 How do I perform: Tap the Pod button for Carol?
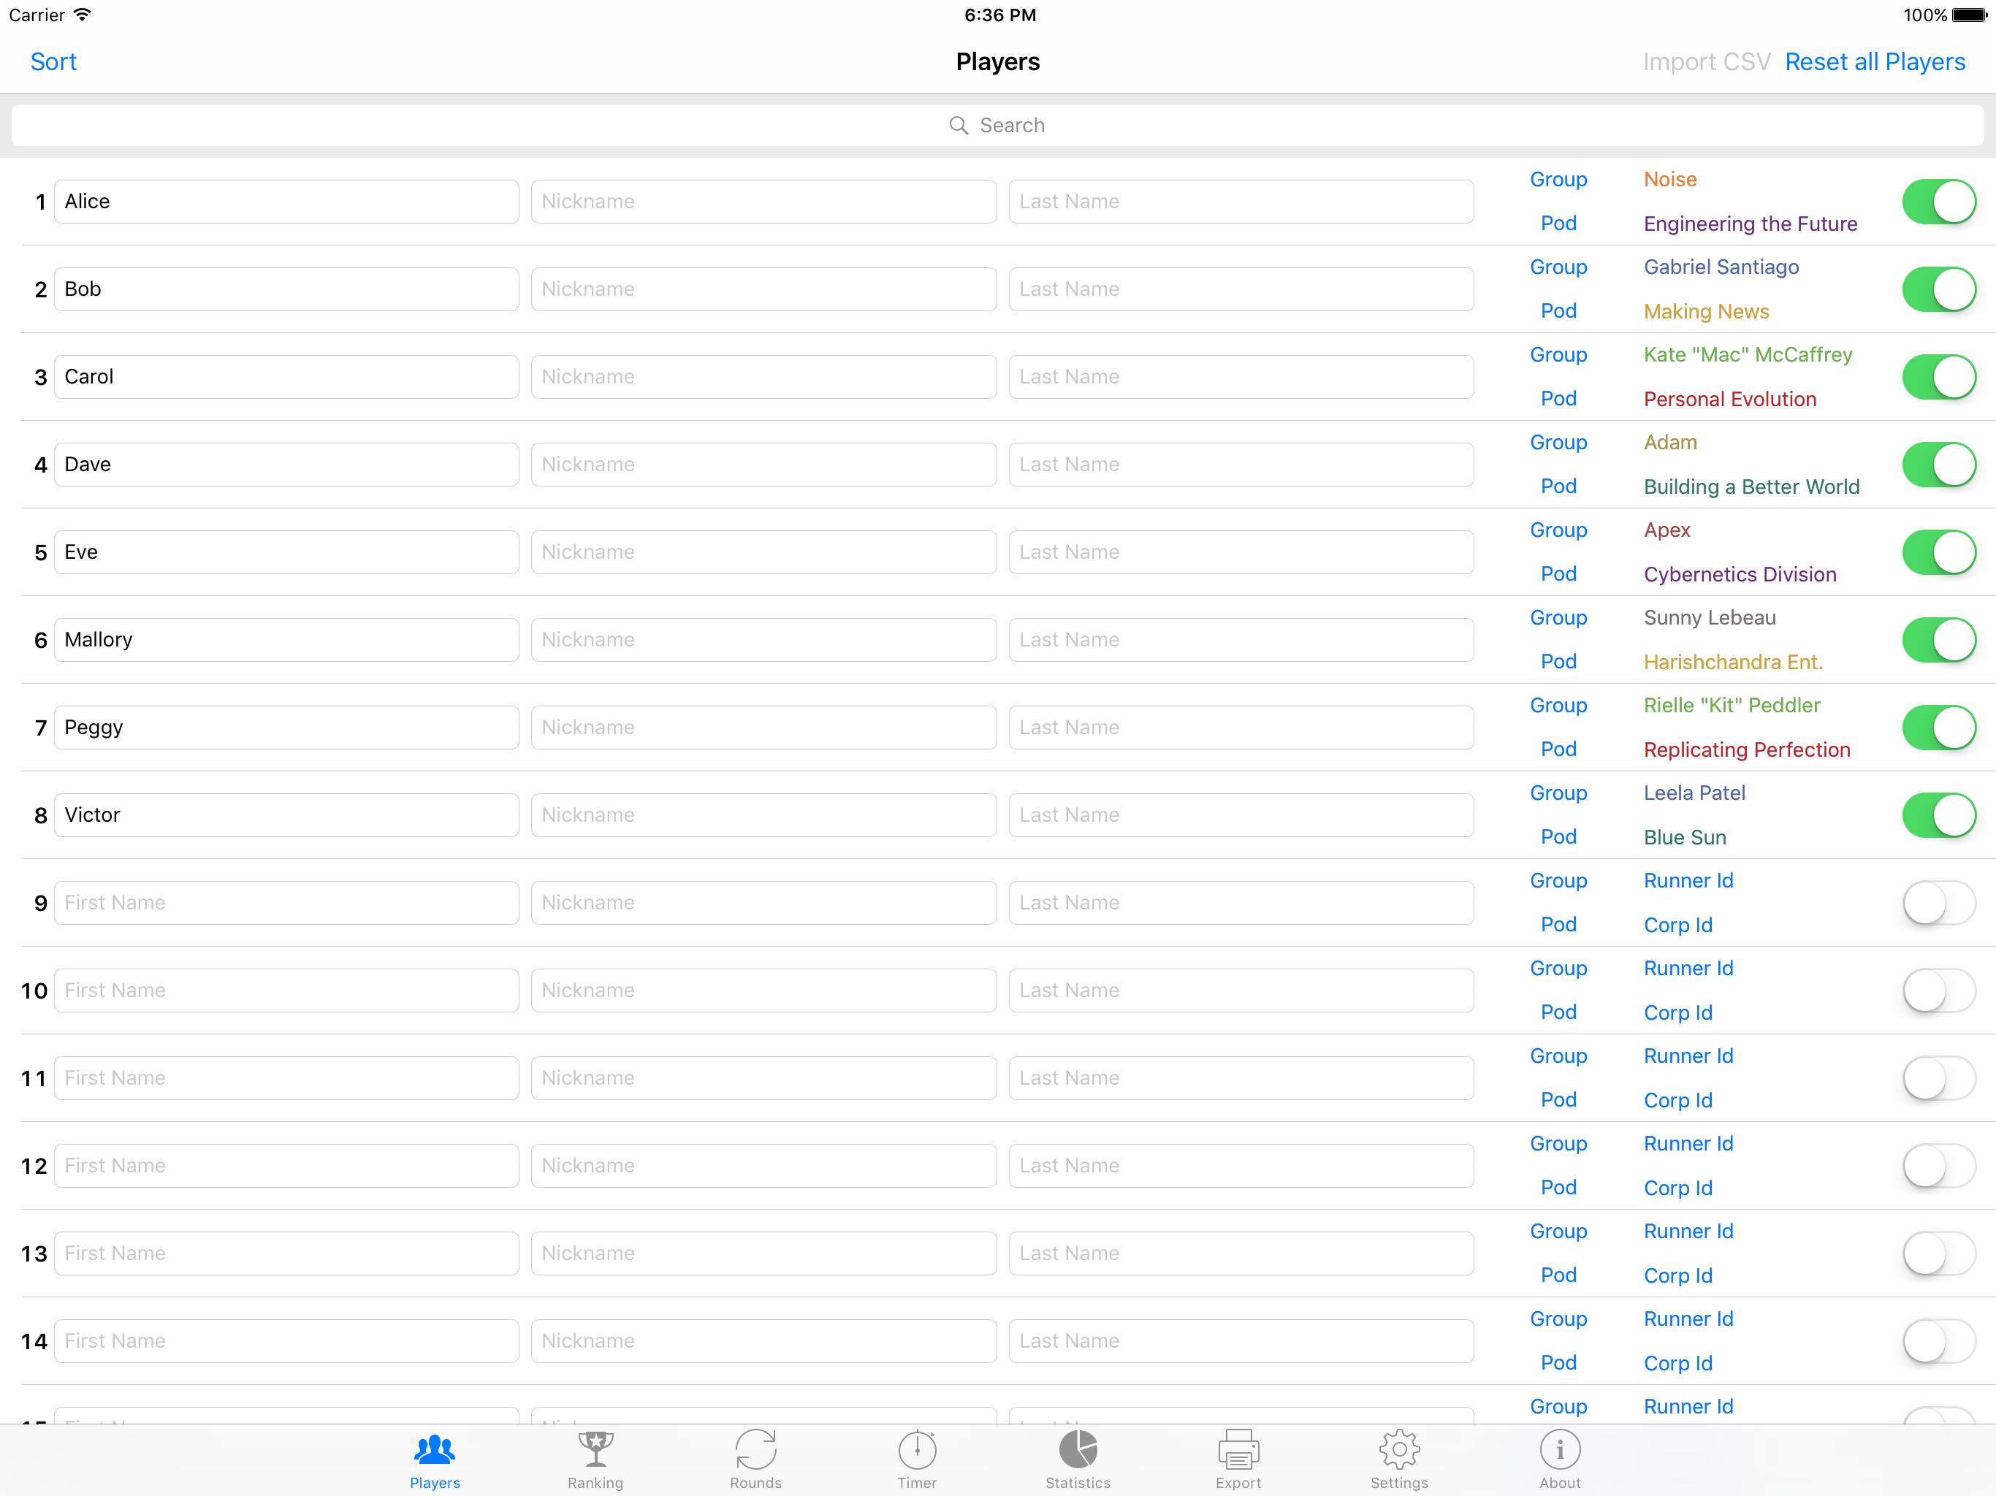point(1558,398)
